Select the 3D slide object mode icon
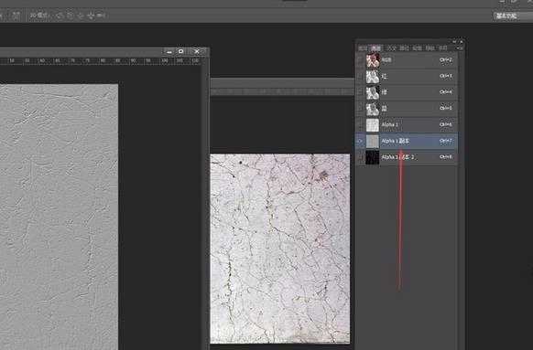Viewport: 533px width, 350px height. (x=91, y=16)
